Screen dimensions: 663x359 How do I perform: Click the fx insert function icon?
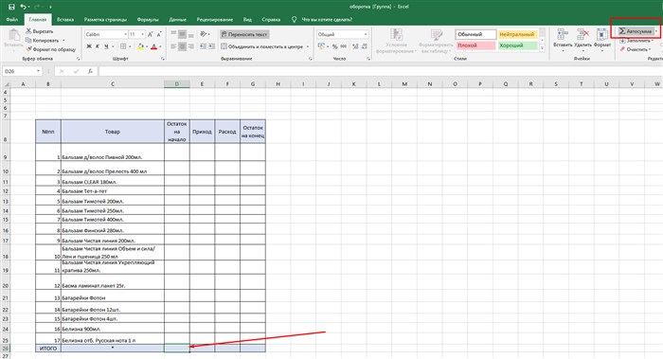click(x=90, y=71)
